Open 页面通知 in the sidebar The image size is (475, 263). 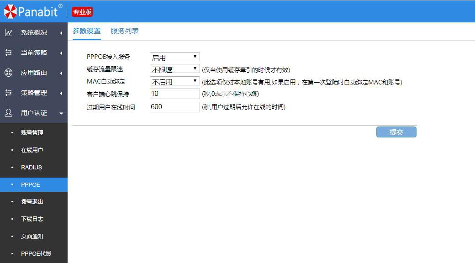pos(32,237)
